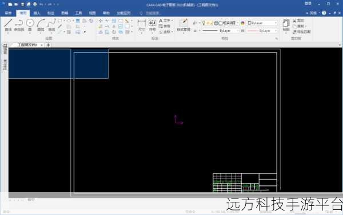343x215 pixels.
Task: Open Style Management (样式管理)
Action: click(184, 25)
